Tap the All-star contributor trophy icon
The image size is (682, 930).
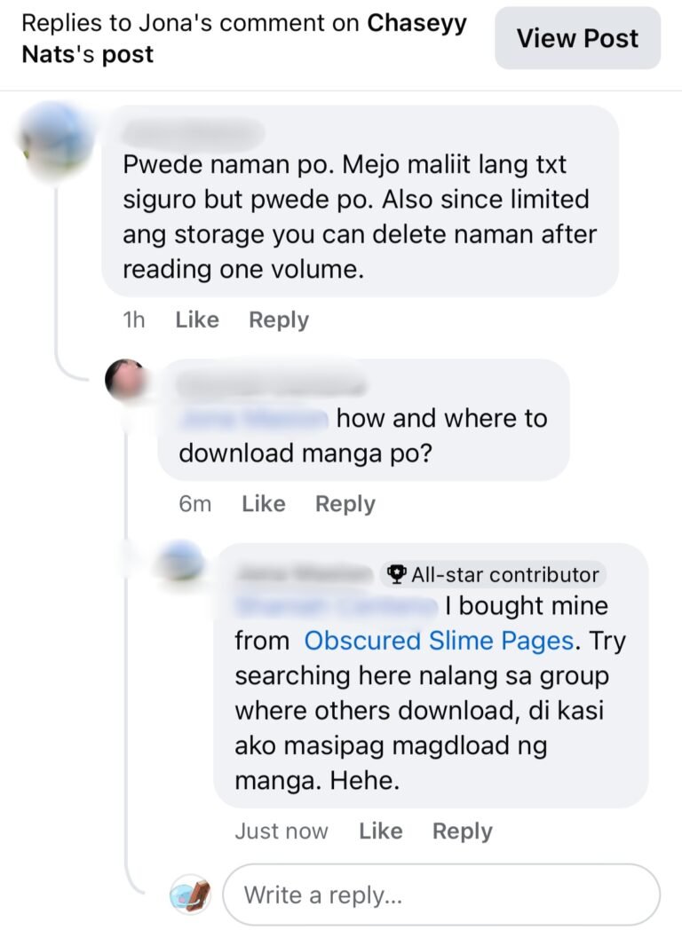coord(396,573)
